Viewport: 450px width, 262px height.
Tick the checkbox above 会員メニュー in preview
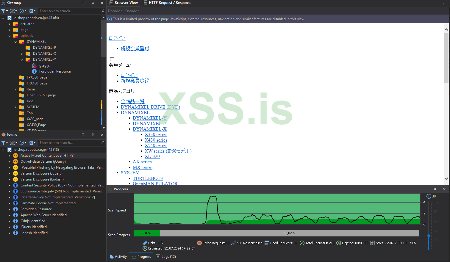tap(112, 59)
